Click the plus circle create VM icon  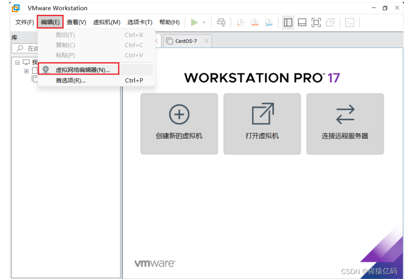coord(179,114)
